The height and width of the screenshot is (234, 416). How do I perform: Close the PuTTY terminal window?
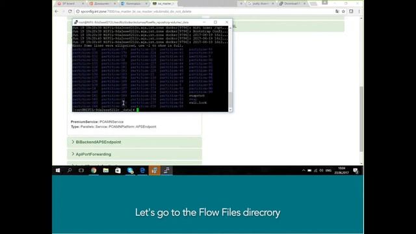(x=227, y=22)
